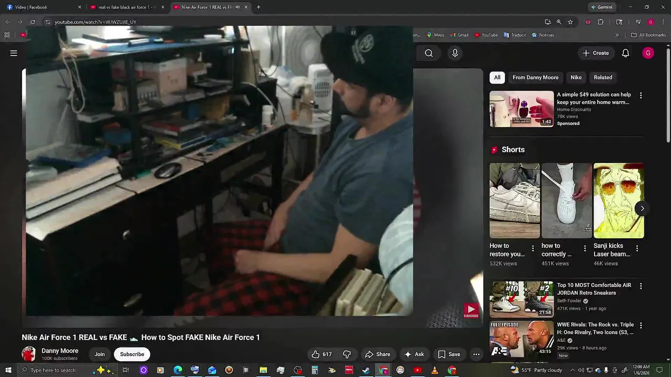
Task: Open the YouTube guide hamburger menu
Action: click(x=14, y=53)
